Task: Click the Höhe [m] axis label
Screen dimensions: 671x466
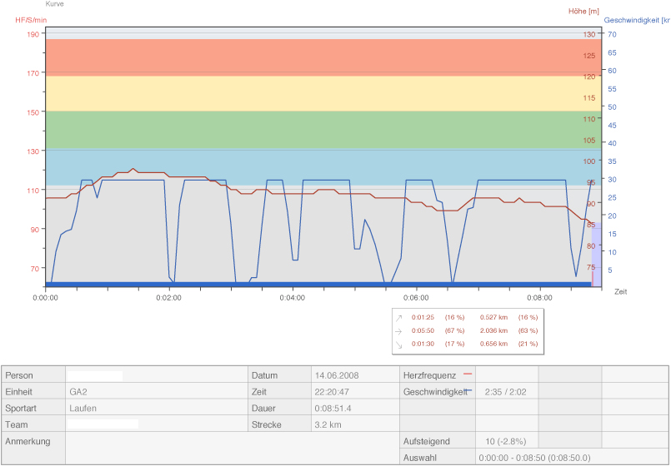Action: tap(583, 11)
